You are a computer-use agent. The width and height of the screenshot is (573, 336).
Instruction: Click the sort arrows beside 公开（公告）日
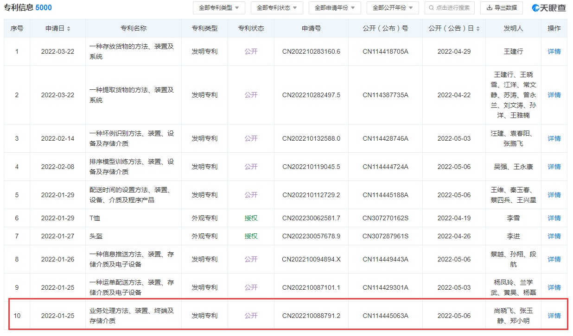477,29
